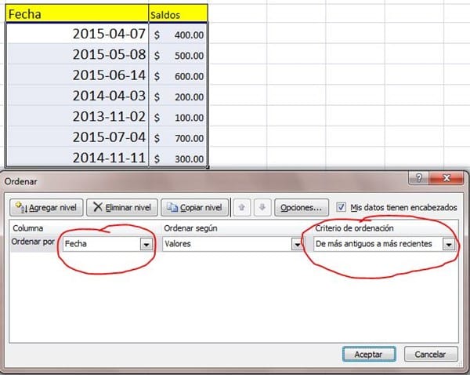Select the cell with date 2013-11-02
The image size is (470, 375).
(77, 116)
